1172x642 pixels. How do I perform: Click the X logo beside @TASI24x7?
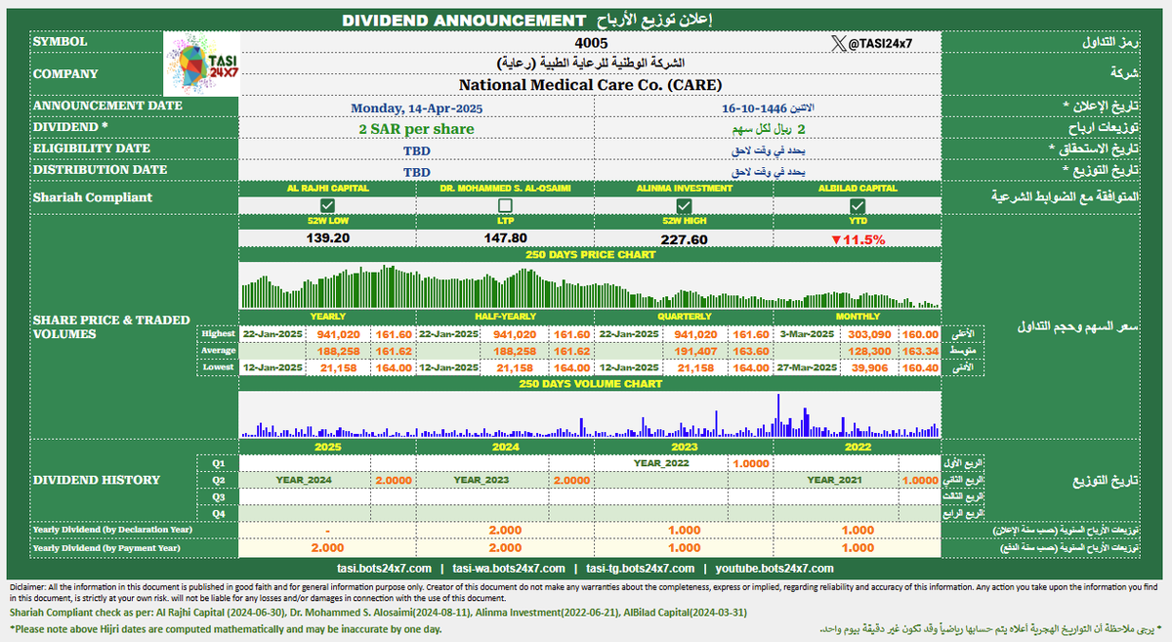[837, 43]
